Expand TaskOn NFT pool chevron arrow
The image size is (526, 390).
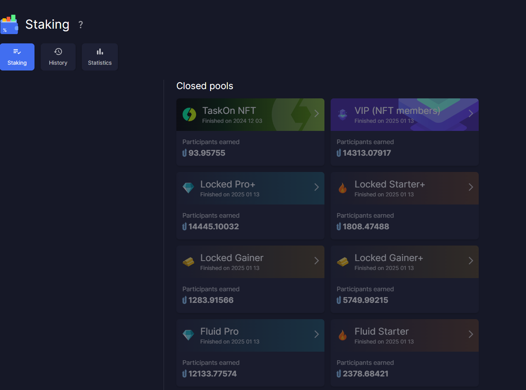pos(316,113)
